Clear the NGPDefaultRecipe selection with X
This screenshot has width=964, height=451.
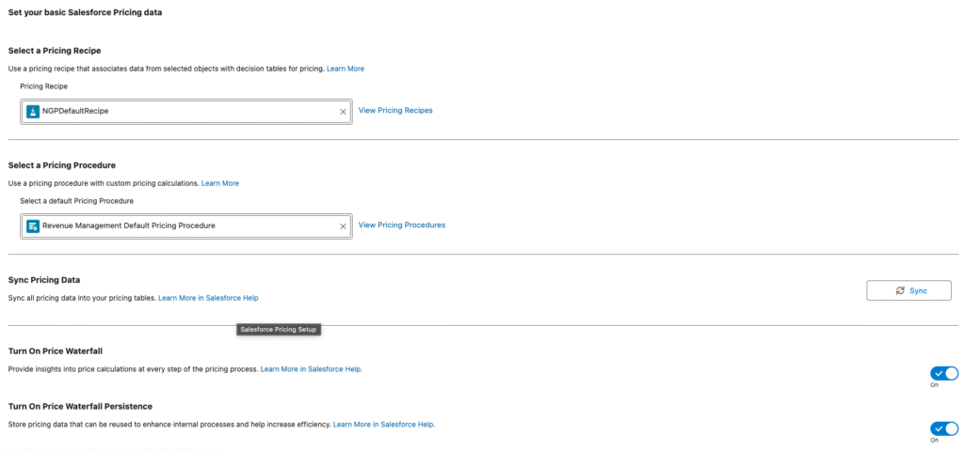[x=343, y=111]
